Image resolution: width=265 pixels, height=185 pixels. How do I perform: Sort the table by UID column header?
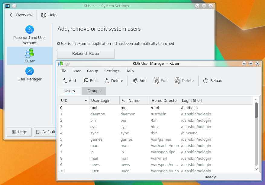coord(74,100)
